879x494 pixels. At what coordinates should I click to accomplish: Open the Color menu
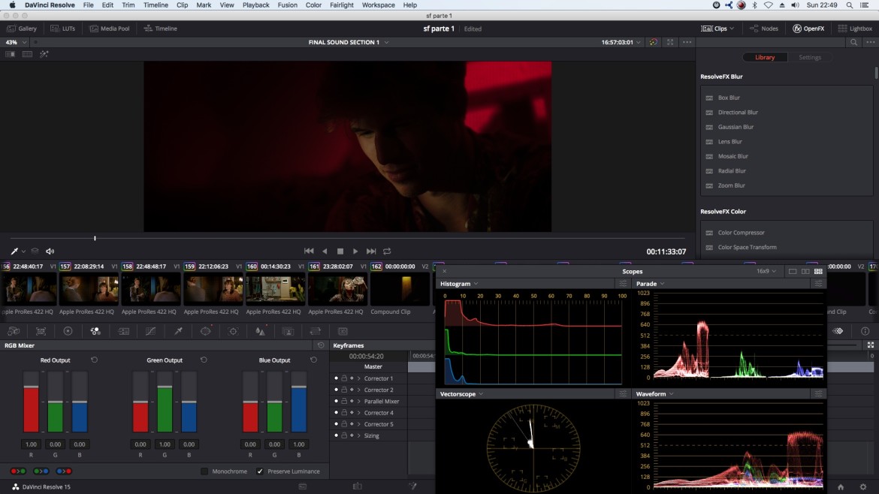(x=313, y=5)
